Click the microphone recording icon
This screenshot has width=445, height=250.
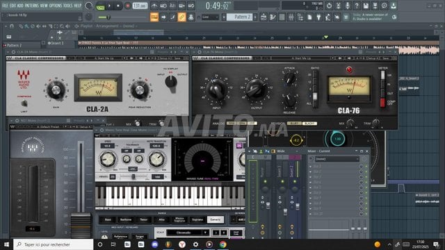(x=348, y=6)
